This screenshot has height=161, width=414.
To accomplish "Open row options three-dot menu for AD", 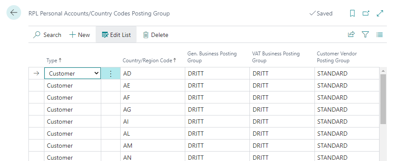I will [x=111, y=73].
